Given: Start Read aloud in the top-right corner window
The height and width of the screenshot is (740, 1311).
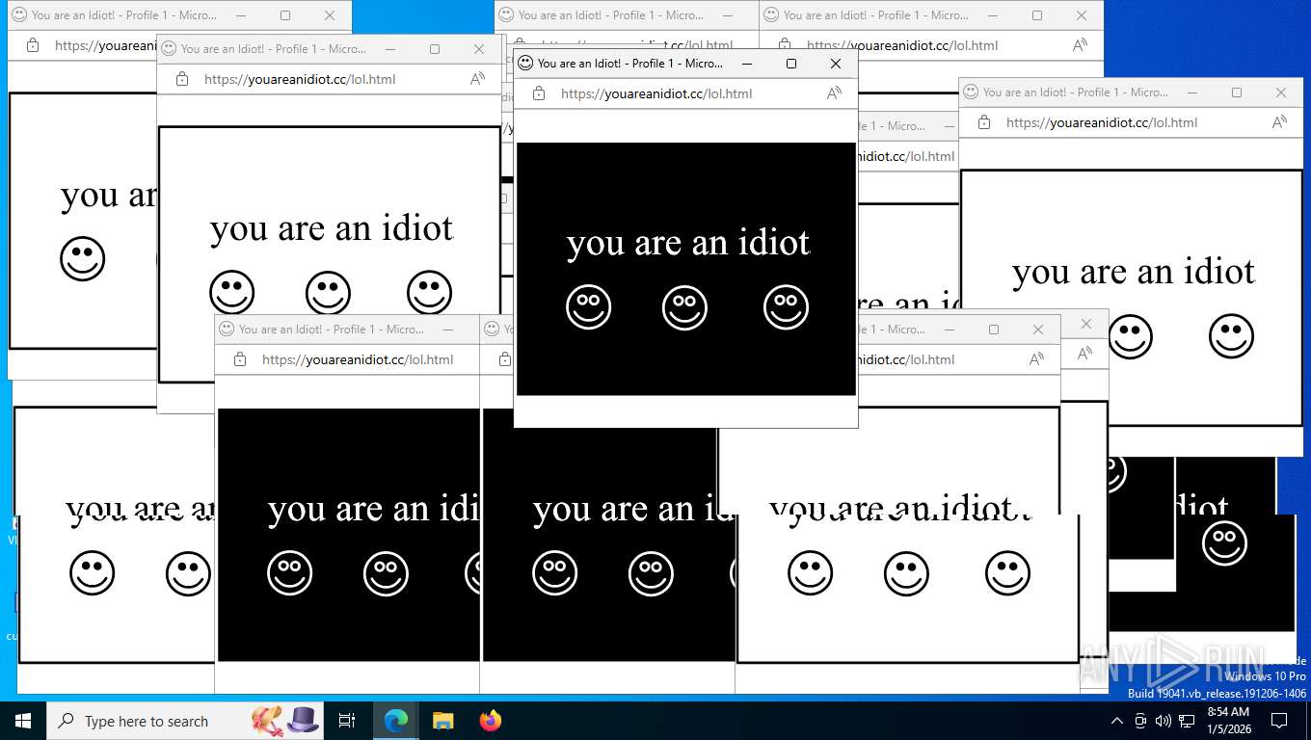Looking at the screenshot, I should tap(1080, 45).
